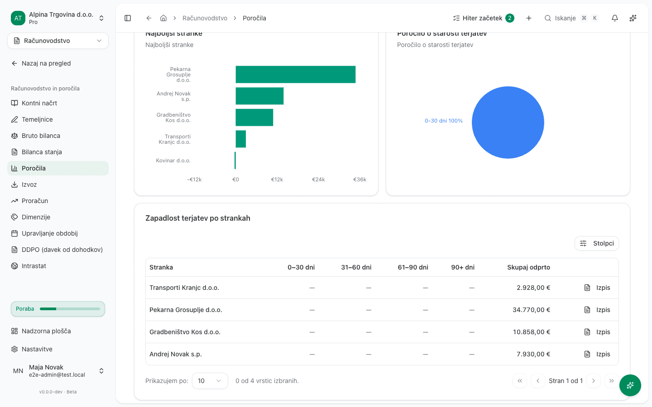Open Nastavitve settings
This screenshot has height=407, width=652.
[x=58, y=349]
